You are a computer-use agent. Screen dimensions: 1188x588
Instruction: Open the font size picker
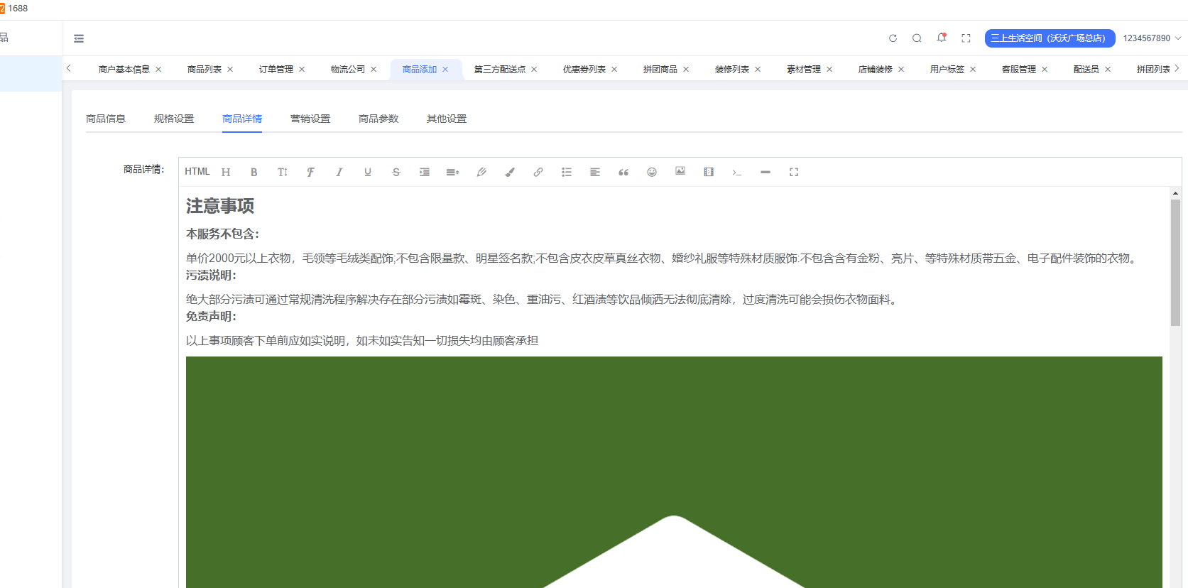(282, 172)
